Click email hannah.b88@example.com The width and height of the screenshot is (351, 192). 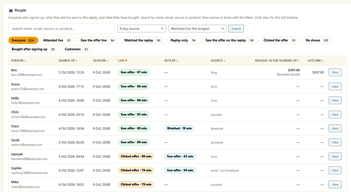pos(29,159)
